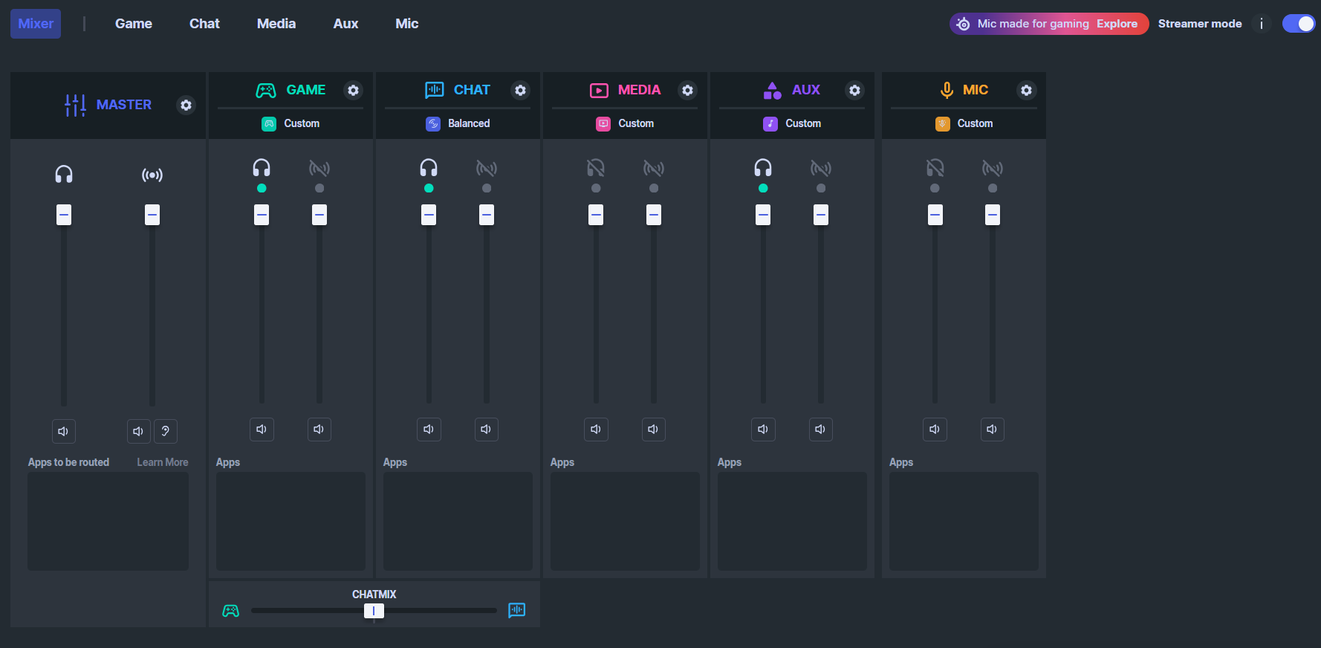Click the Mic Apps list box
The image size is (1321, 648).
964,521
